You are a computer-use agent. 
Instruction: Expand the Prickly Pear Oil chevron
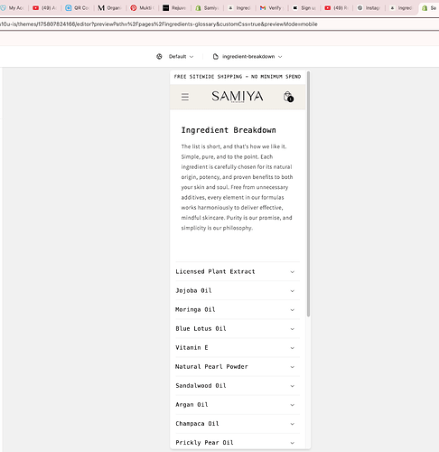point(292,443)
